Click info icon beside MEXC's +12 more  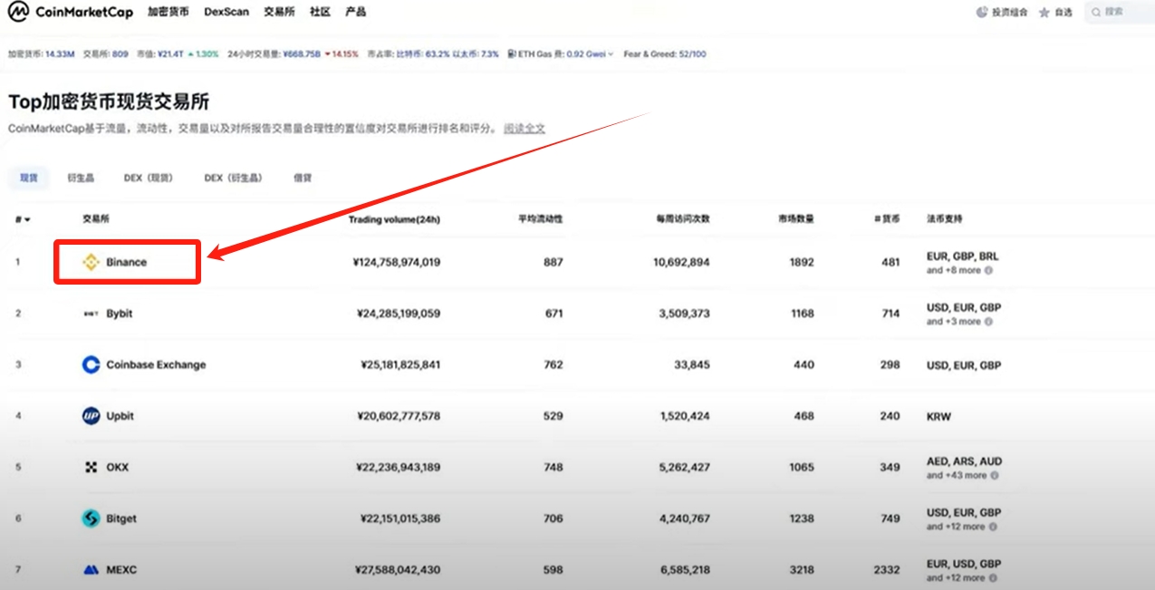click(994, 577)
